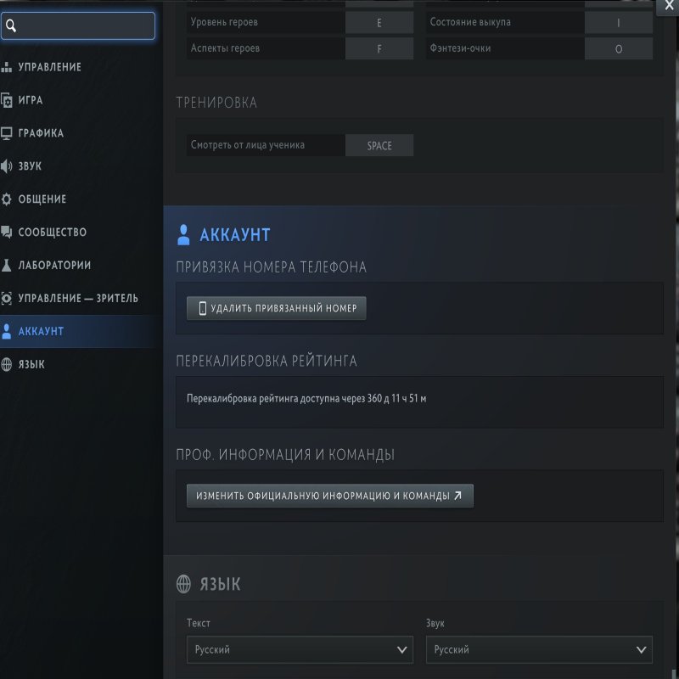The height and width of the screenshot is (679, 679).
Task: Select the Графика monitor icon
Action: 8,133
